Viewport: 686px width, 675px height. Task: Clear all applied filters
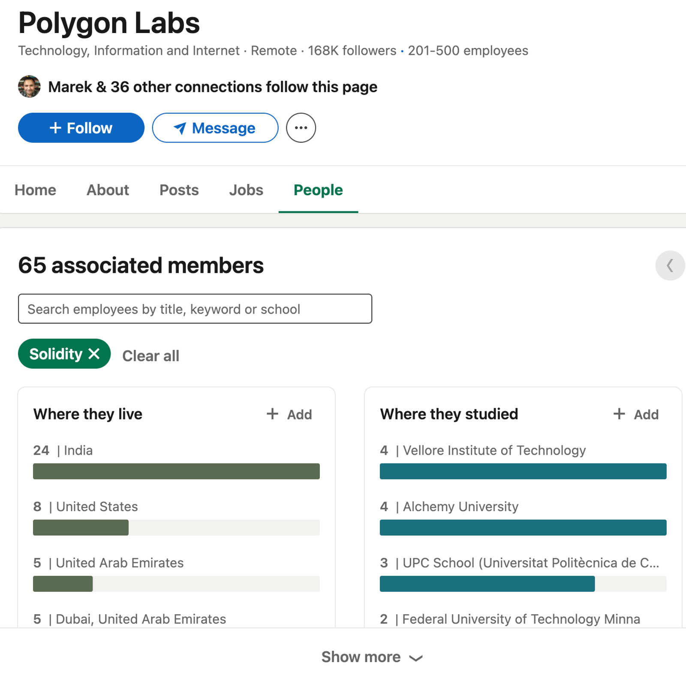tap(151, 356)
